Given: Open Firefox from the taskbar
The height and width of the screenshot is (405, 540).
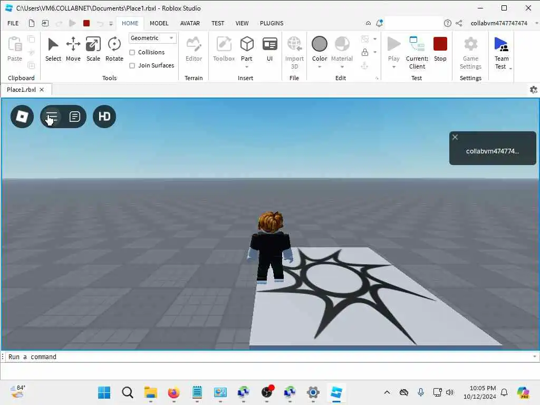Looking at the screenshot, I should [173, 392].
